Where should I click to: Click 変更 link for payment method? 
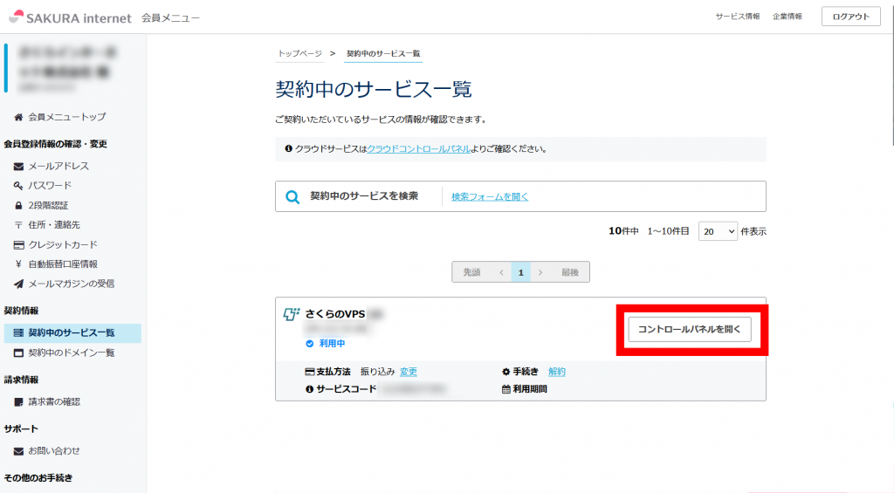coord(409,372)
